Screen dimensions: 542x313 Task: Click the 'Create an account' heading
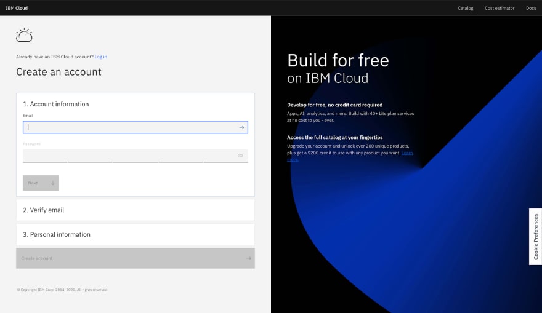[59, 72]
